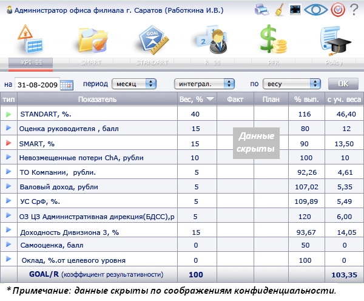
Task: Expand ОЗ ЦЗ Административная дирекция row arrow
Action: pos(8,215)
